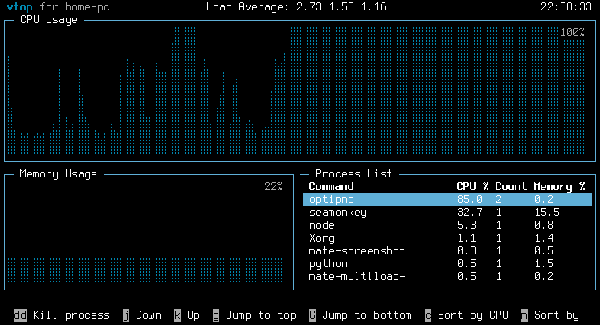This screenshot has width=600, height=325.
Task: Click the G Jump to bottom shortcut
Action: click(361, 315)
